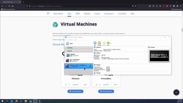Click the Display section header in details
Image resolution: width=183 pixels, height=103 pixels.
point(98,65)
